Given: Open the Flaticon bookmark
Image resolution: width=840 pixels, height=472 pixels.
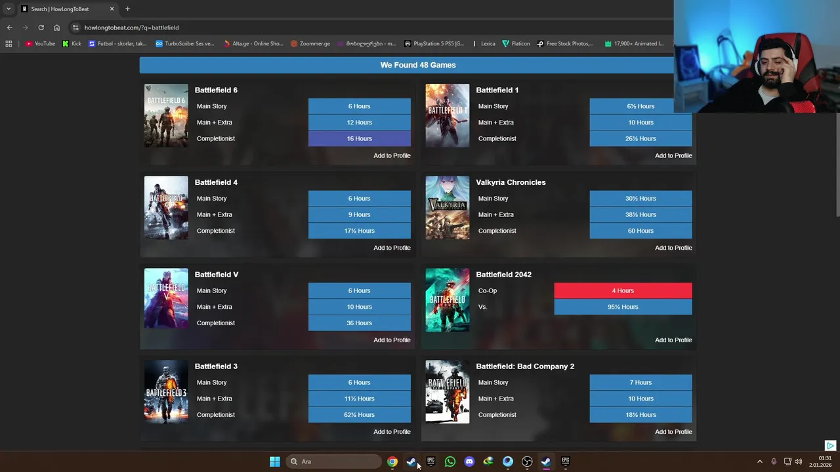Looking at the screenshot, I should pyautogui.click(x=516, y=44).
